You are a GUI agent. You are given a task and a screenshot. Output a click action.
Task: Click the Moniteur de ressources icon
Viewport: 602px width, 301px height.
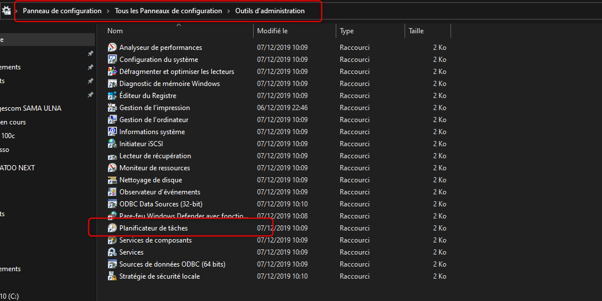[x=112, y=168]
